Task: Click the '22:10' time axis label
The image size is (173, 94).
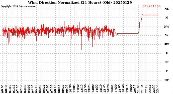Action: (x=146, y=89)
